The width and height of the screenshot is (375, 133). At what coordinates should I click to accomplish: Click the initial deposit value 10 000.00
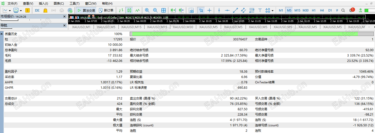pyautogui.click(x=115, y=45)
